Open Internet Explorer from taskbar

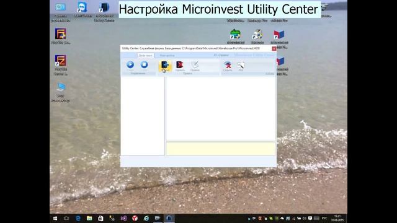[146, 218]
